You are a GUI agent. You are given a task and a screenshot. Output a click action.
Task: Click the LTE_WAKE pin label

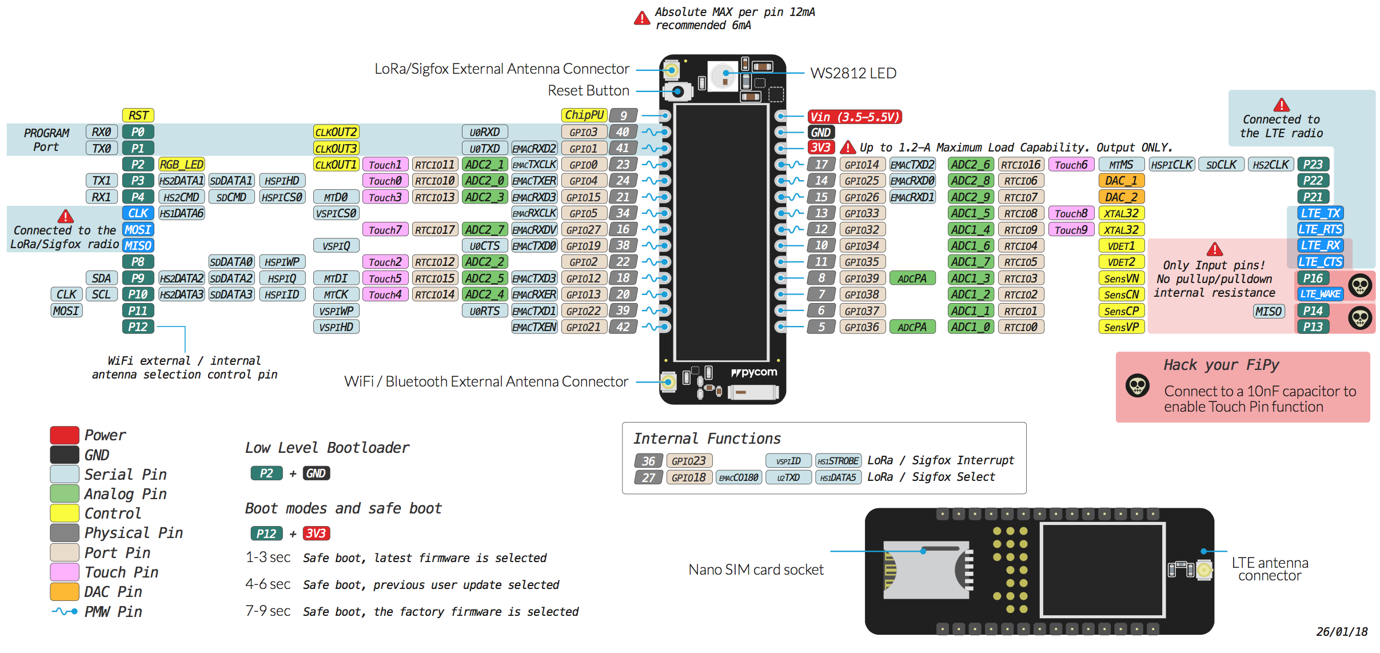pos(1320,294)
